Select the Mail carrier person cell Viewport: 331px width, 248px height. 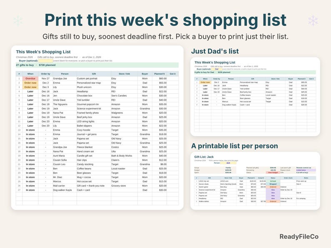(65, 186)
